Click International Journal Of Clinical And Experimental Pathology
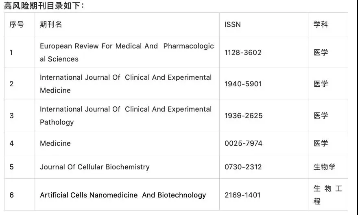Viewport: 358px width, 215px height. 126,115
